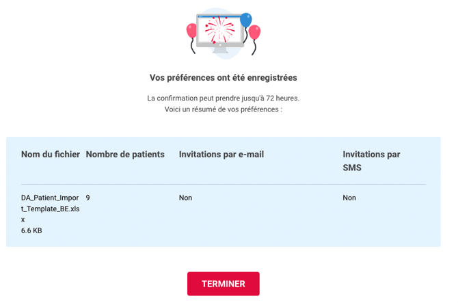
Task: Click the "Invitations par SMS" column header
Action: coord(371,161)
